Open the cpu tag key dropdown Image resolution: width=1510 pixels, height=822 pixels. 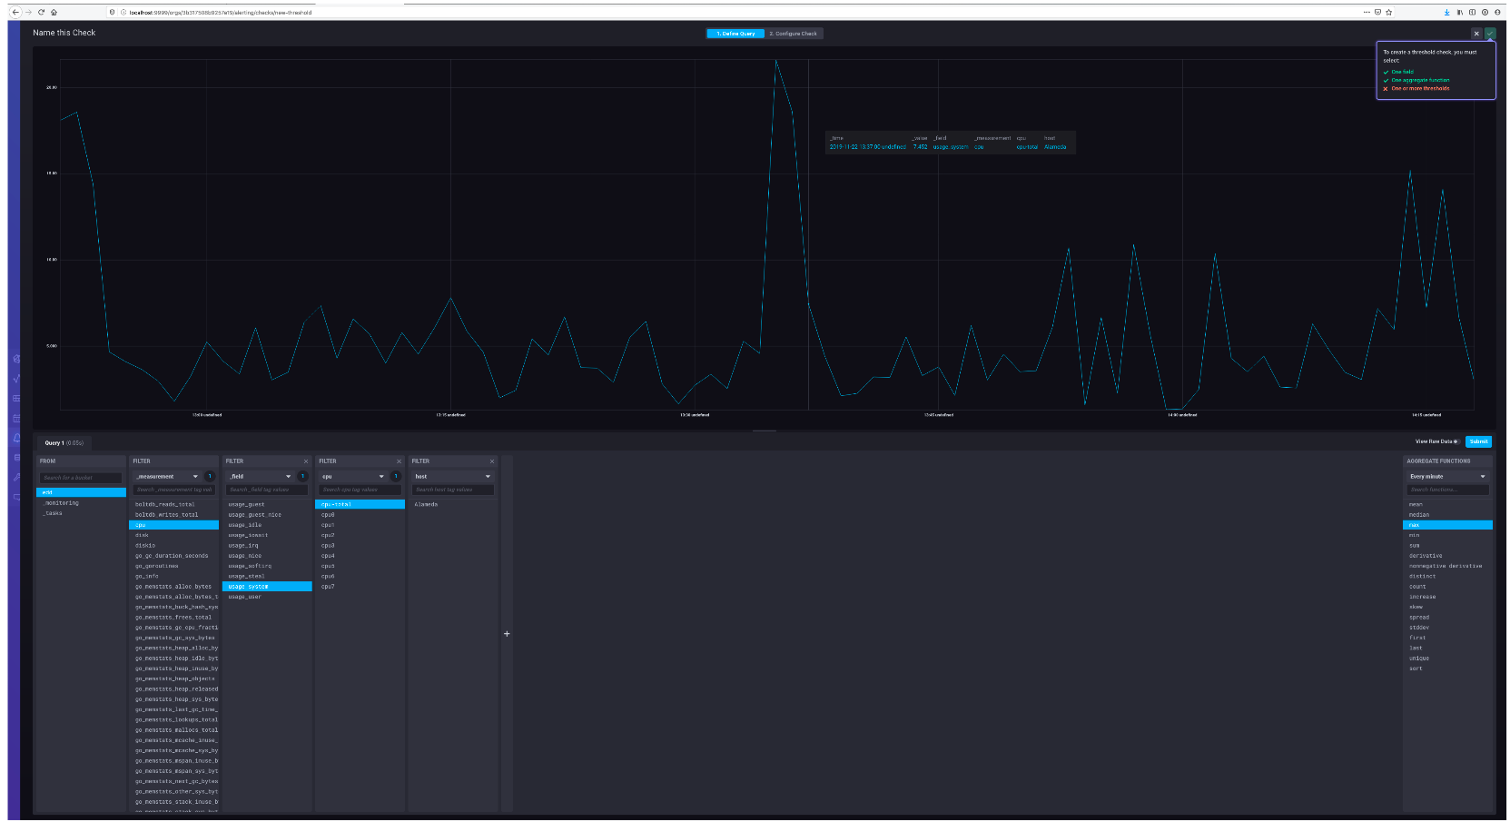353,476
